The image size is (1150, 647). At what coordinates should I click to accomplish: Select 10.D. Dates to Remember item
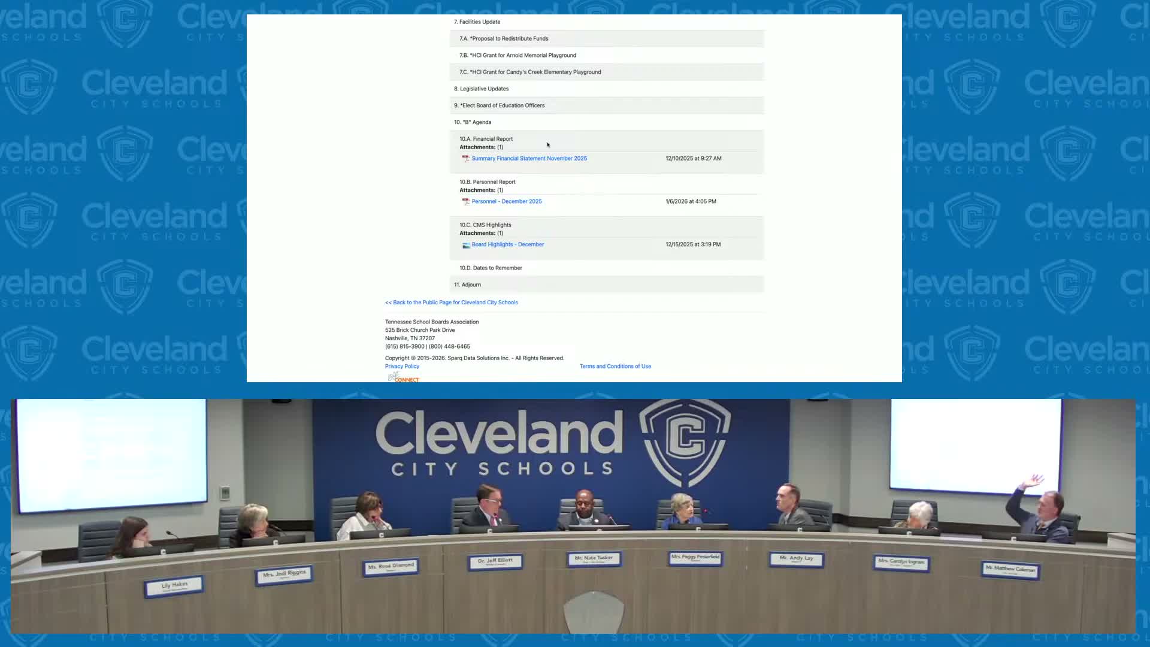491,268
